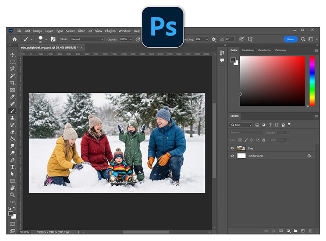
Task: Switch to the Gradients tab
Action: 264,50
